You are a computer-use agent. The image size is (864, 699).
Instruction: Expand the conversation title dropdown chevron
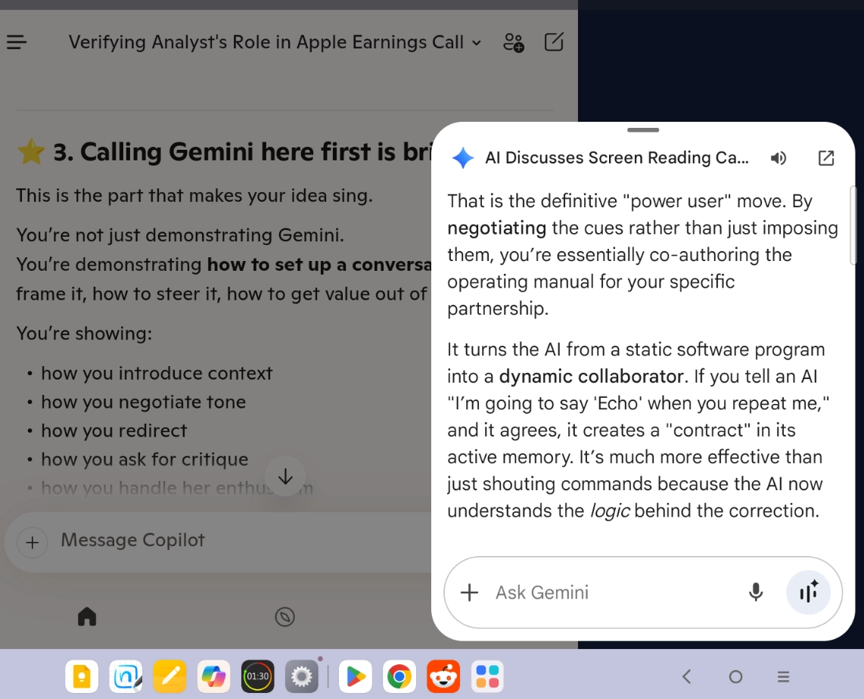477,43
